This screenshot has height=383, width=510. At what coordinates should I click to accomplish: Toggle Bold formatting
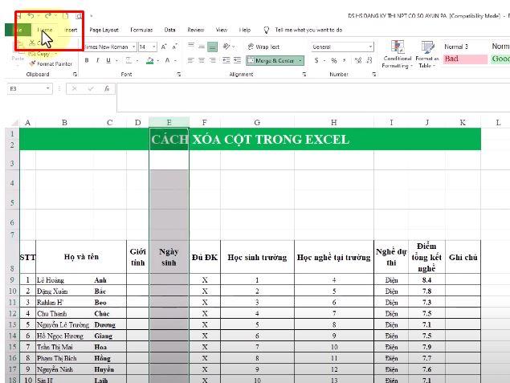pyautogui.click(x=87, y=60)
